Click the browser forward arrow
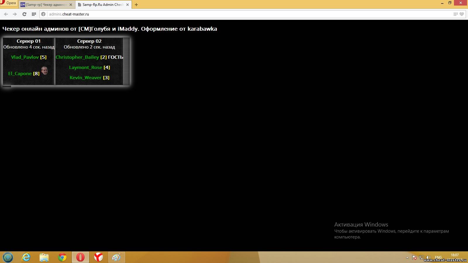This screenshot has width=468, height=263. click(x=15, y=14)
